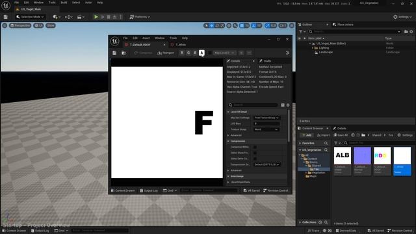416x234 pixels.
Task: Open Tools menu in texture editor
Action: (174, 38)
